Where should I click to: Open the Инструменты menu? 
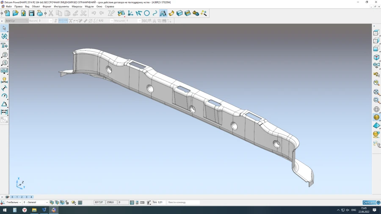[61, 7]
